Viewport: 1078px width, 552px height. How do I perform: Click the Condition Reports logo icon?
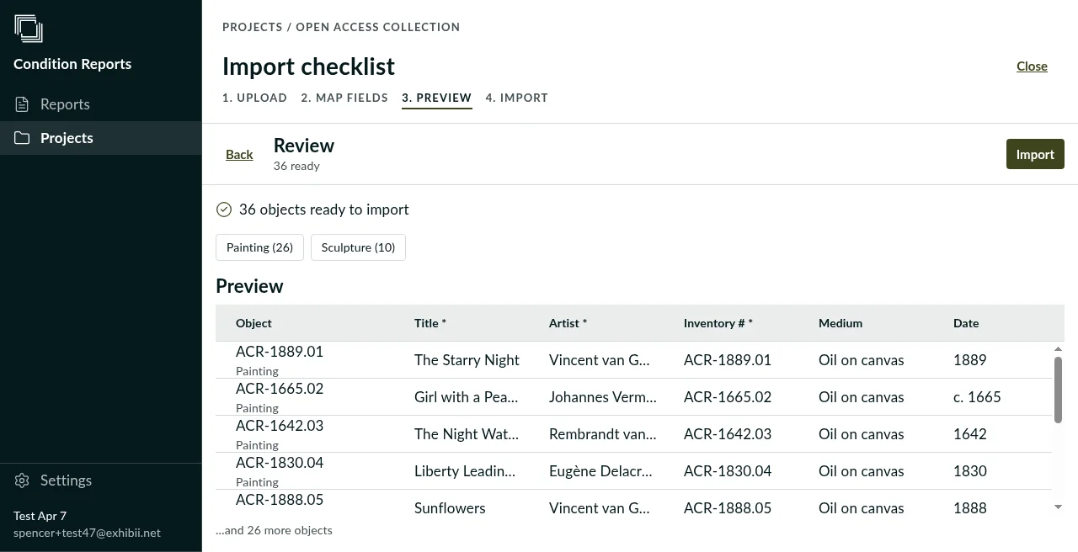(29, 29)
